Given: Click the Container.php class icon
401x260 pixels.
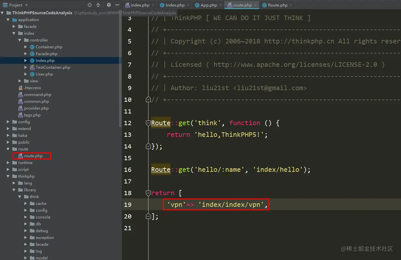Looking at the screenshot, I should (32, 47).
